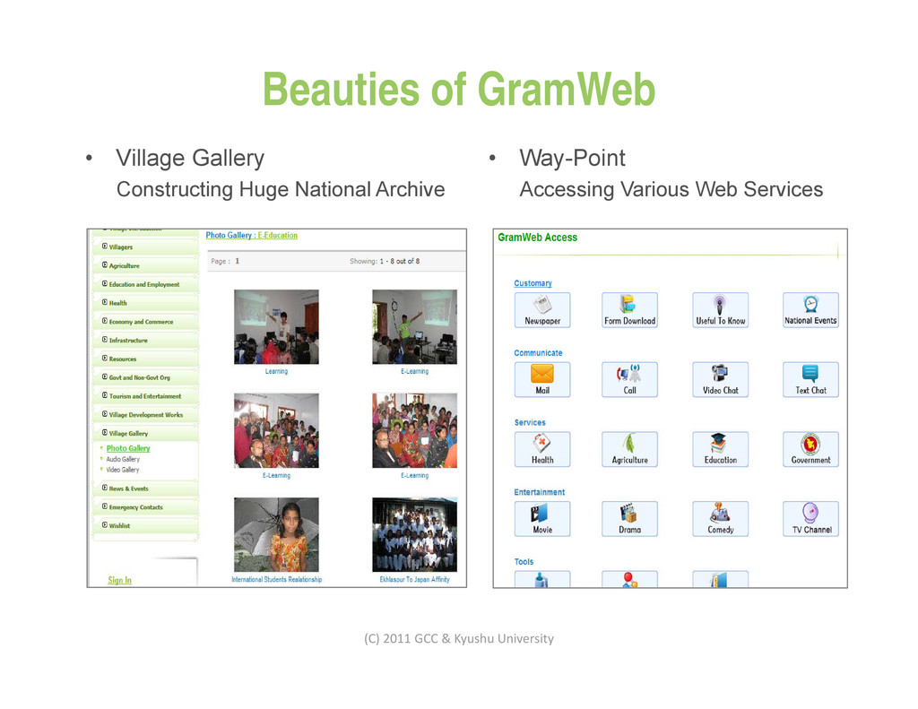Open Ekhlasour To Japan Affinity photo
The height and width of the screenshot is (709, 918).
tap(414, 534)
